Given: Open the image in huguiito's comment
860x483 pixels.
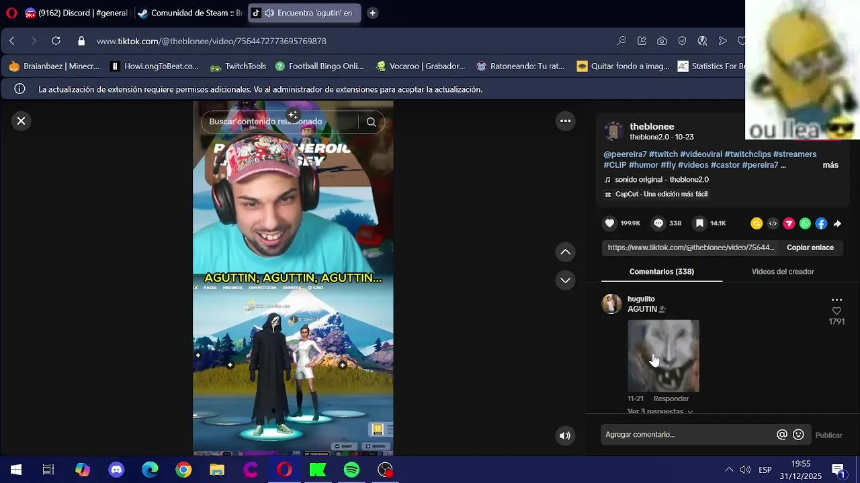Looking at the screenshot, I should [663, 356].
